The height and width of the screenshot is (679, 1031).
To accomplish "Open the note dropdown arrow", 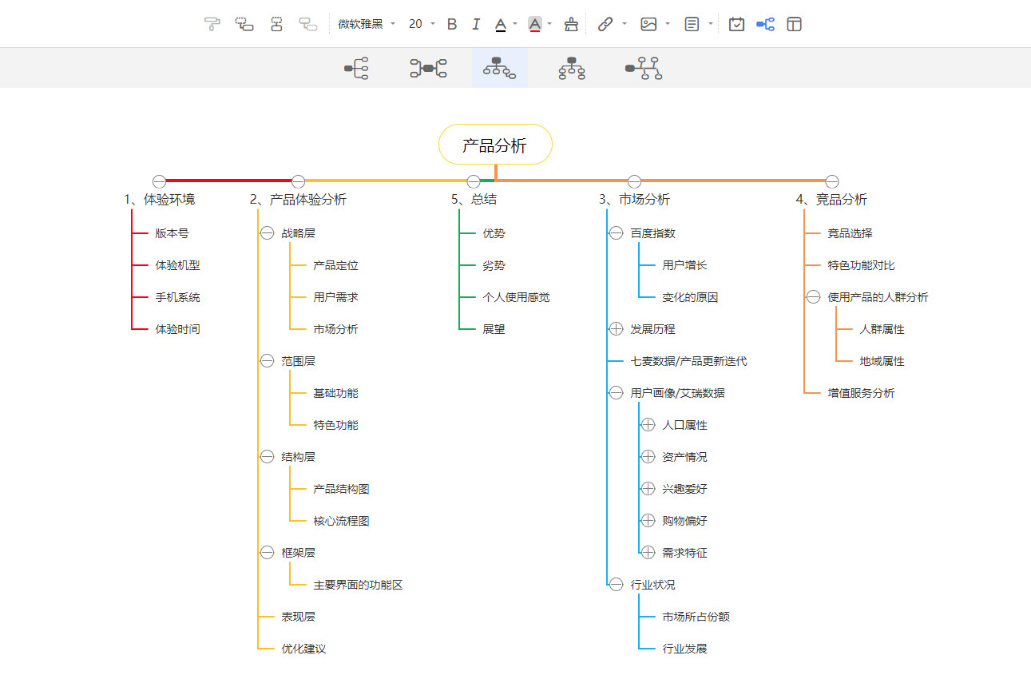I will 711,24.
